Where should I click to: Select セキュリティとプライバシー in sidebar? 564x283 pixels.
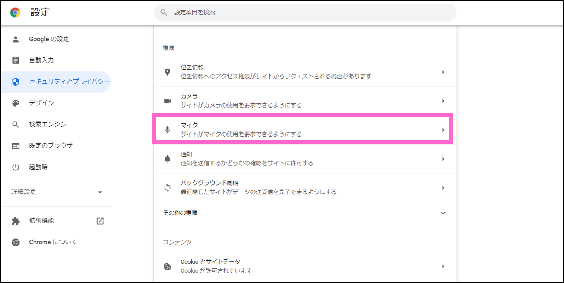69,81
